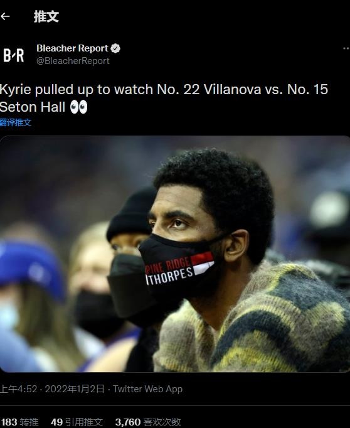Screen dimensions: 350x428
Task: Click the 2022年1月2日 date text
Action: coord(75,388)
